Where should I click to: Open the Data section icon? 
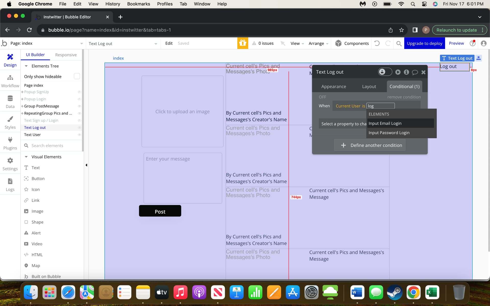(10, 98)
